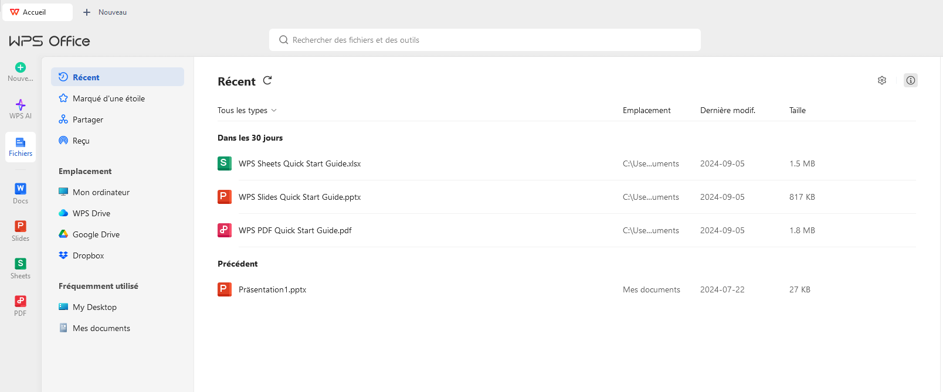The height and width of the screenshot is (392, 943).
Task: Click the green Nouveau plus icon
Action: point(21,68)
